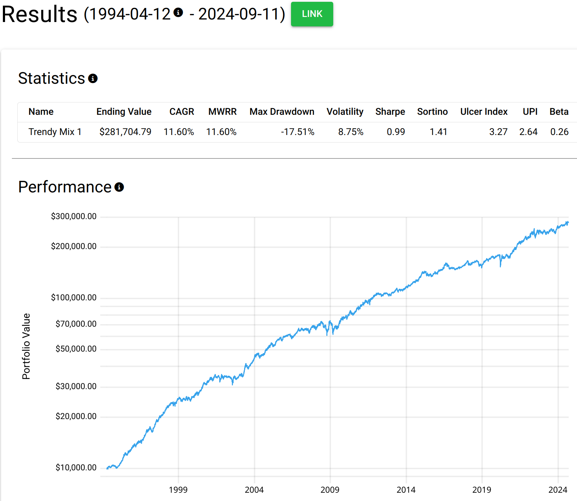The height and width of the screenshot is (501, 577).
Task: Click the $300,000.00 y-axis label
Action: (74, 217)
